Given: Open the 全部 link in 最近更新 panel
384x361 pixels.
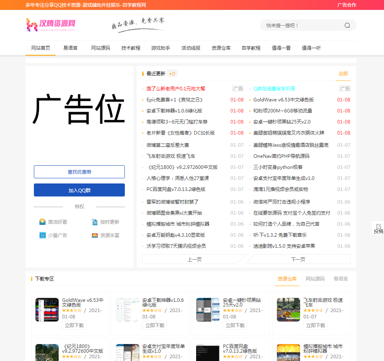Looking at the screenshot, I should 342,74.
